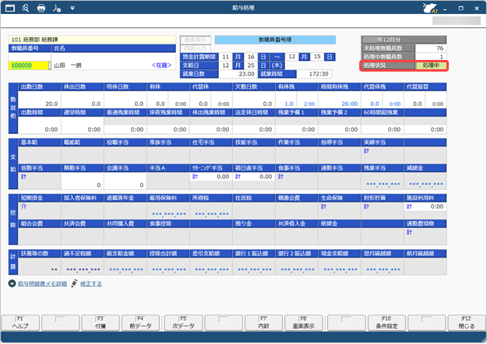This screenshot has height=344, width=487.
Task: Click the application icon in title bar
Action: coord(10,9)
